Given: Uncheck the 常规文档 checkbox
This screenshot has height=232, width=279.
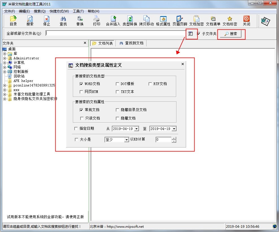Looking at the screenshot, I should [x=81, y=110].
